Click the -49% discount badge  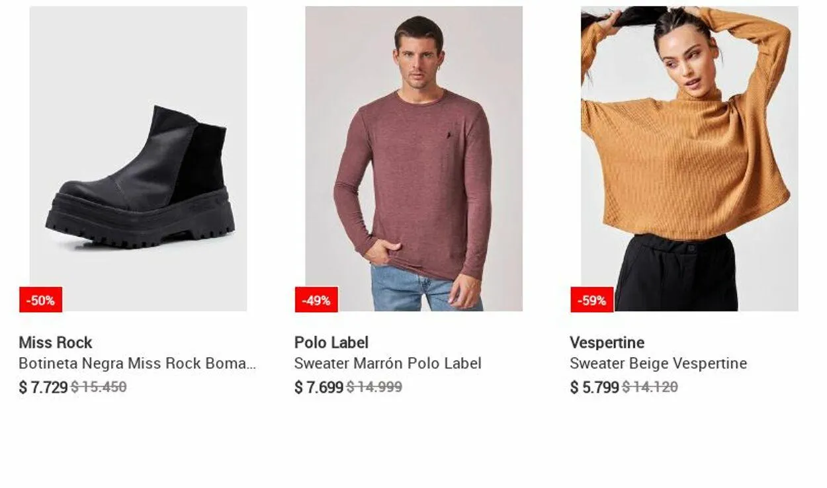point(316,300)
